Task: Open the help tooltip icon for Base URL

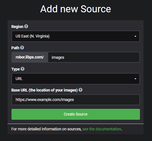Action: tap(80, 90)
